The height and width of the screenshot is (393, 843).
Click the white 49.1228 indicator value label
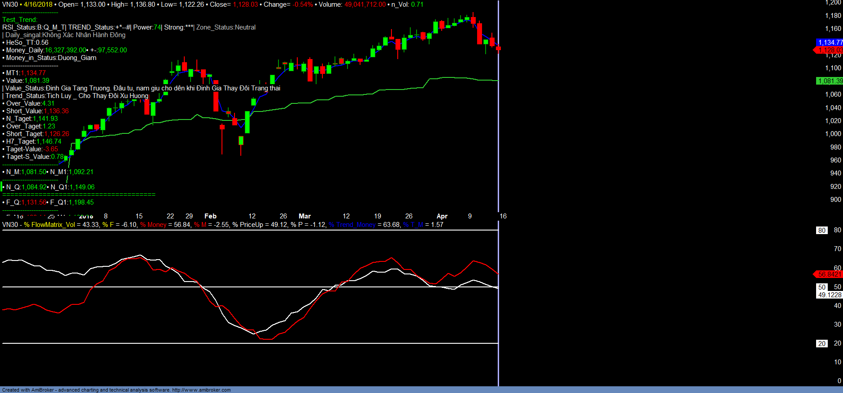click(830, 295)
